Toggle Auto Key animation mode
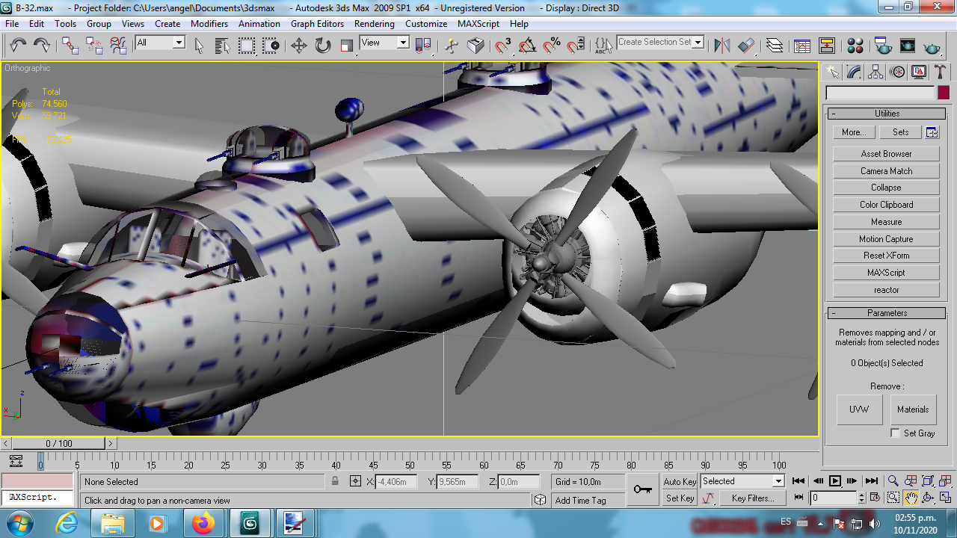The height and width of the screenshot is (538, 957). 680,481
